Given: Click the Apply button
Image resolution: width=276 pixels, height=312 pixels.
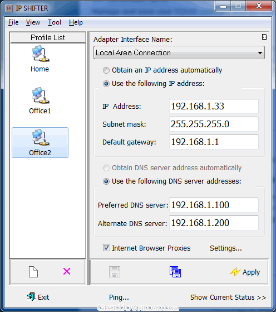Looking at the screenshot, I should [x=245, y=272].
